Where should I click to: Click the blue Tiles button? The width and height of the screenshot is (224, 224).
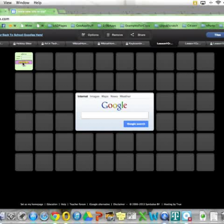click(x=215, y=35)
